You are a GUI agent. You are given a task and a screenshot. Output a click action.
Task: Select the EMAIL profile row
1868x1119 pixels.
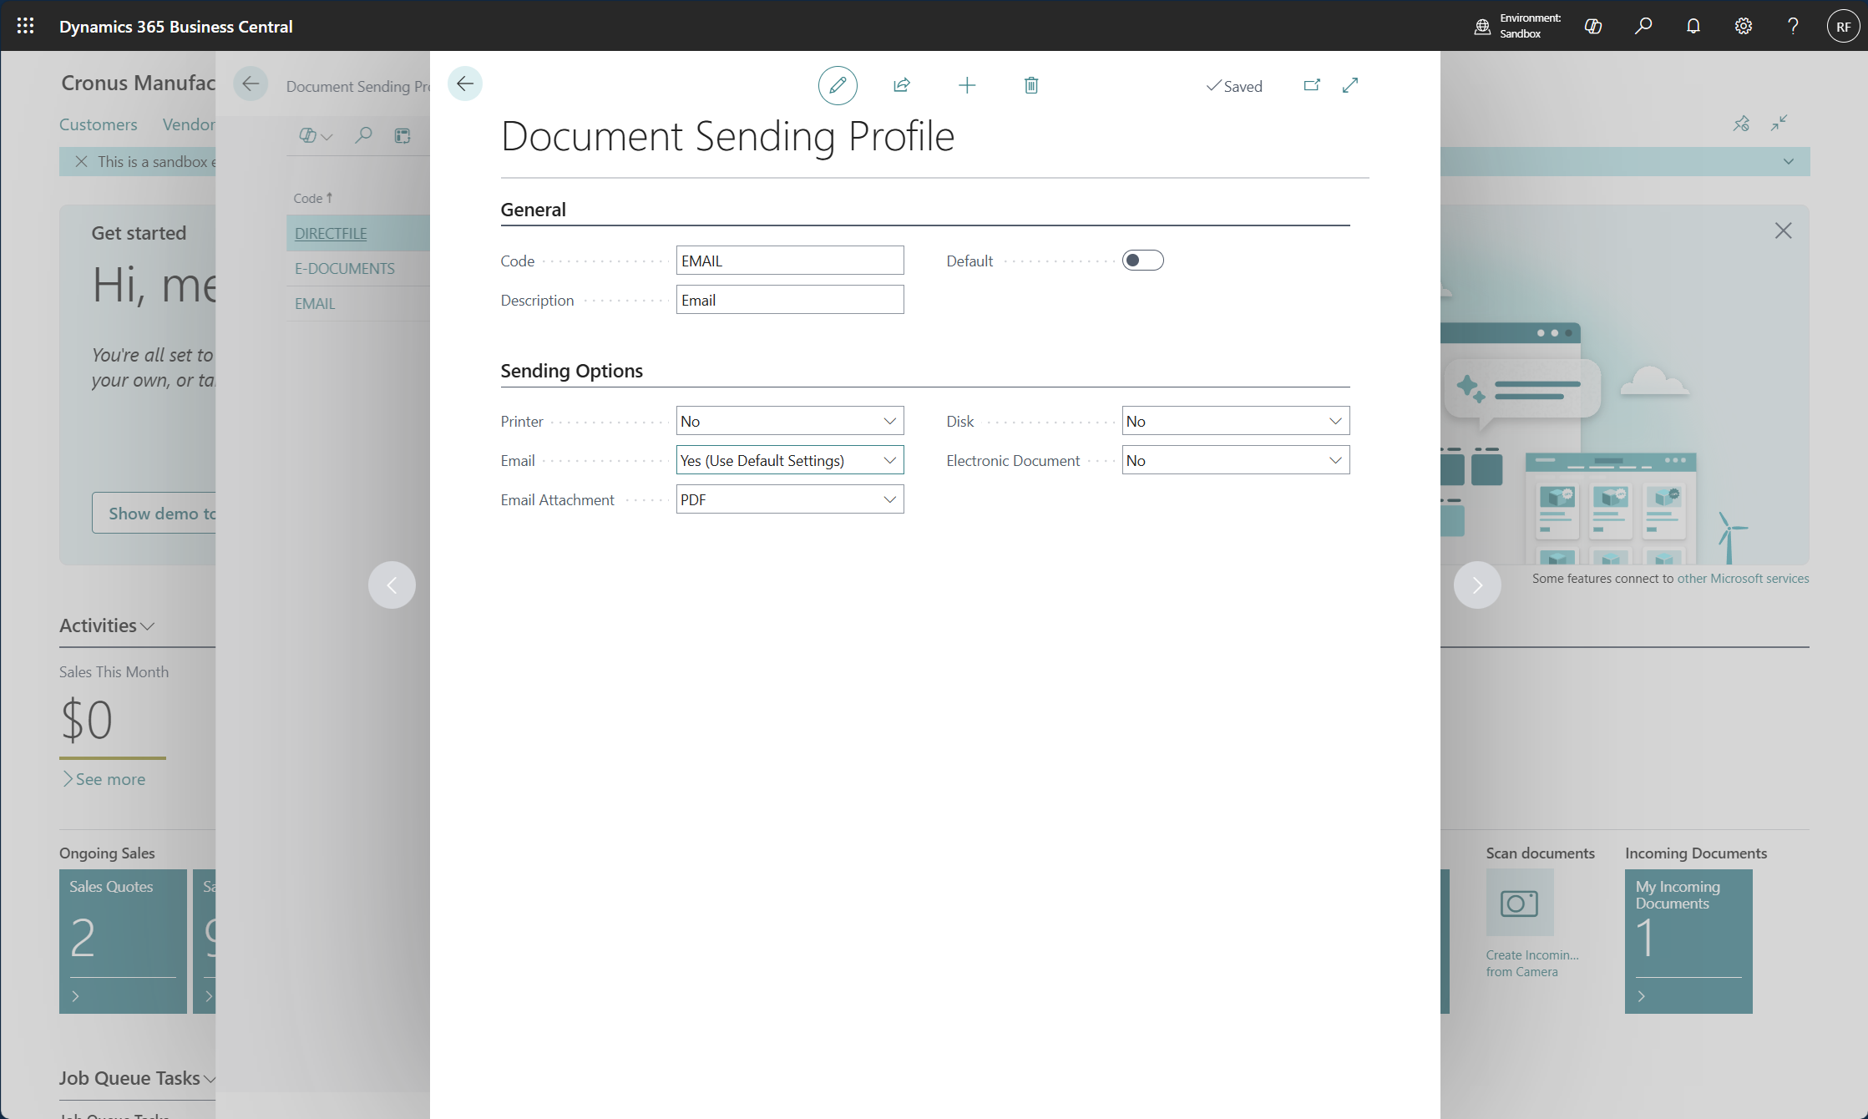[x=358, y=303]
